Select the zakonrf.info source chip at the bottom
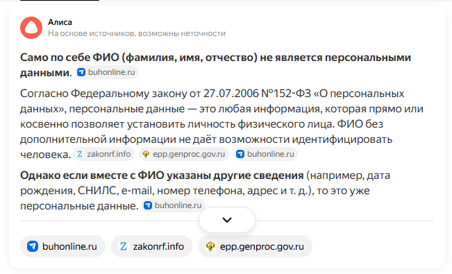Screen dimensions: 452x274 (x=151, y=246)
